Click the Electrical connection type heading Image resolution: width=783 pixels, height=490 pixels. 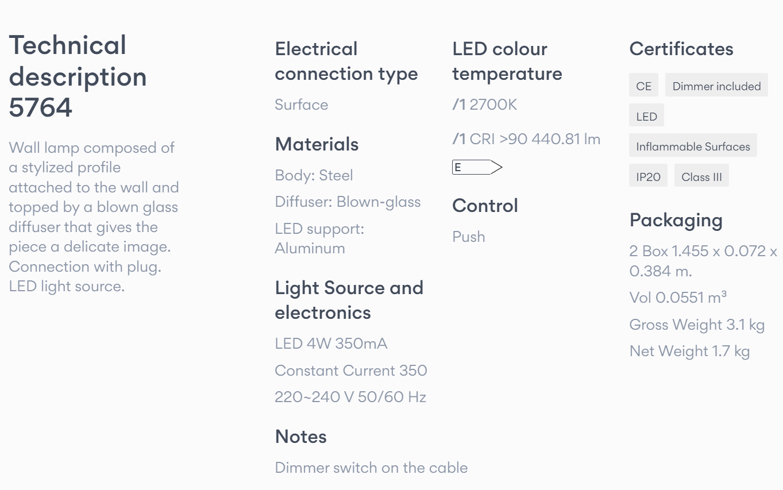pyautogui.click(x=346, y=61)
